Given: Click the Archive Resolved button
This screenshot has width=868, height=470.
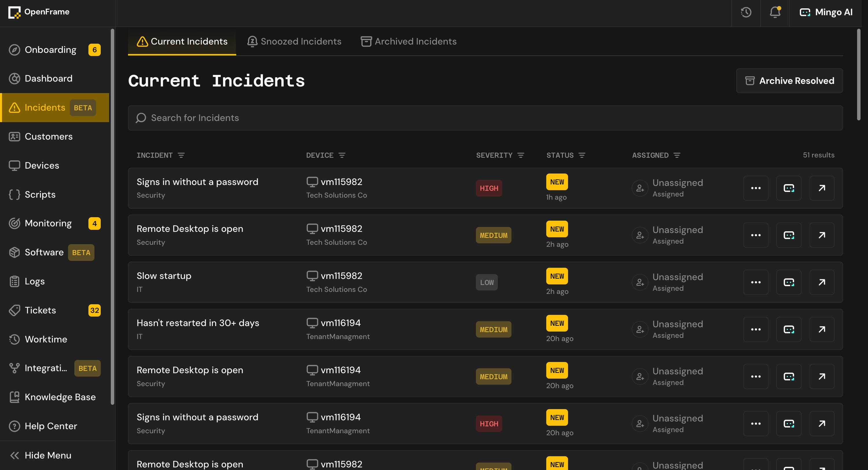Looking at the screenshot, I should [789, 81].
